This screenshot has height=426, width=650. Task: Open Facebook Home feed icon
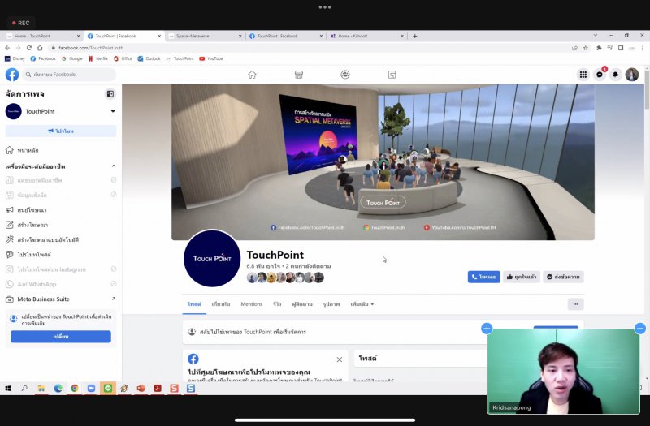[x=252, y=75]
